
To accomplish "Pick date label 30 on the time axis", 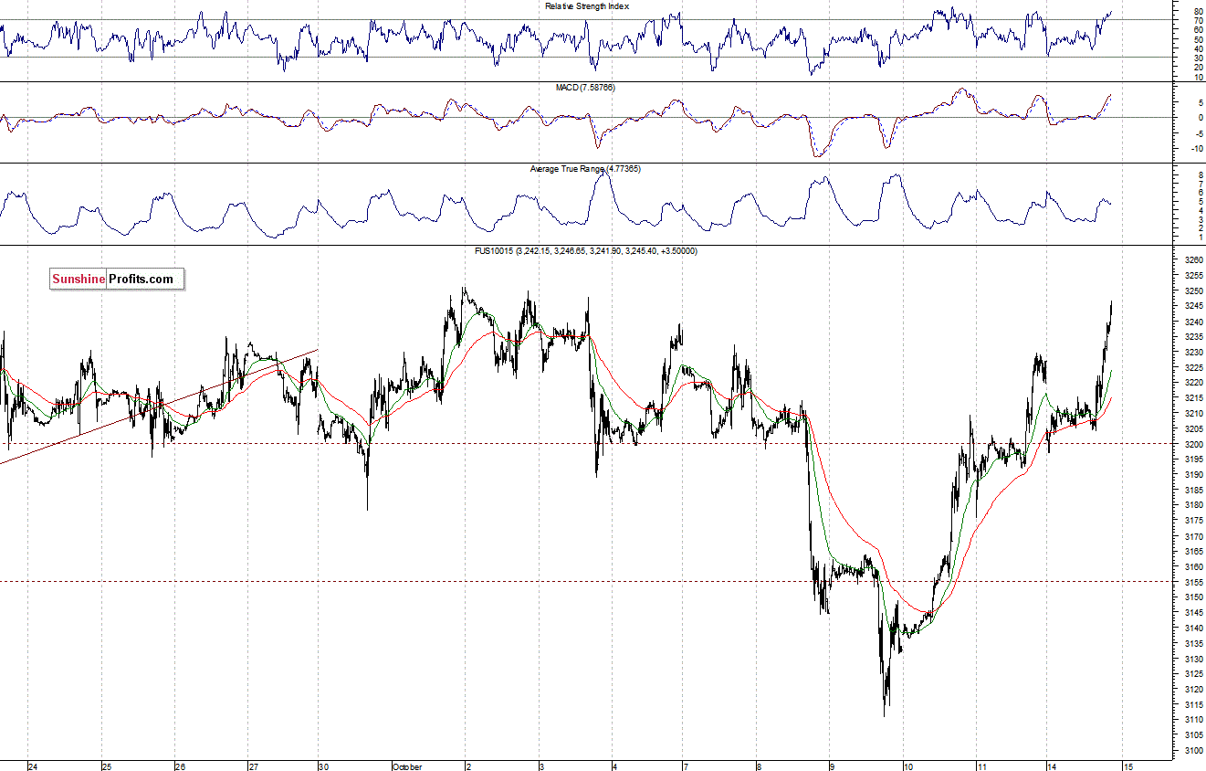I will (x=324, y=766).
